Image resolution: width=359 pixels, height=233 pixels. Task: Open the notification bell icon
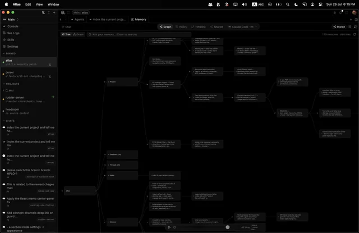click(x=340, y=12)
